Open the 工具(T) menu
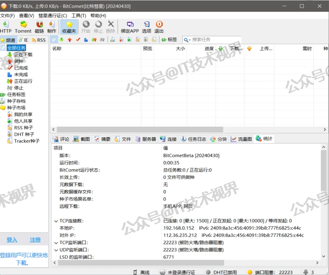This screenshot has height=275, width=329. (79, 16)
